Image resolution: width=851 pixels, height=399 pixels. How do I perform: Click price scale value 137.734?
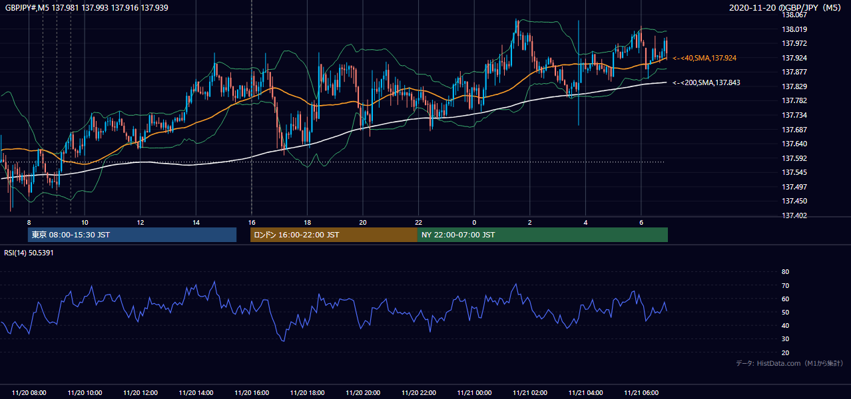(x=794, y=115)
